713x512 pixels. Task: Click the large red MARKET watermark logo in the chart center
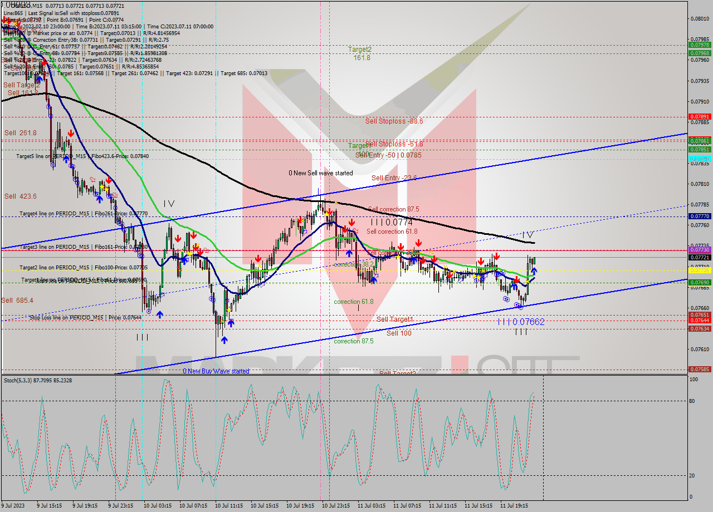(x=356, y=223)
